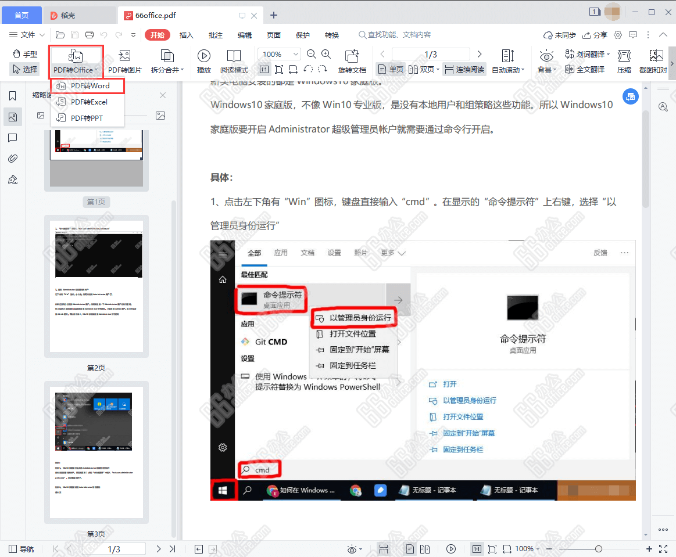Open the 自动滚动 auto scroll option
676x557 pixels.
tap(508, 61)
